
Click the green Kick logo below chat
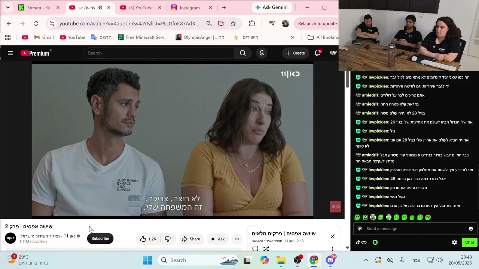[x=375, y=242]
